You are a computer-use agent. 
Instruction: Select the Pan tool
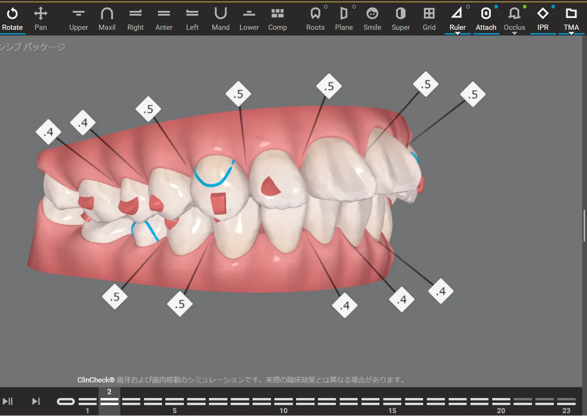41,18
